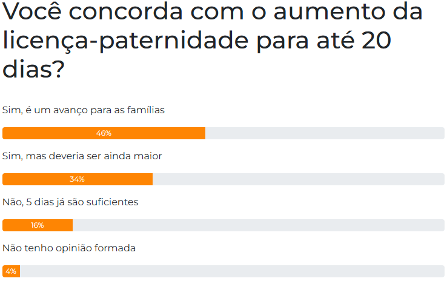
Task: Click the gray unfilled part of the 46% bar
Action: pyautogui.click(x=325, y=133)
